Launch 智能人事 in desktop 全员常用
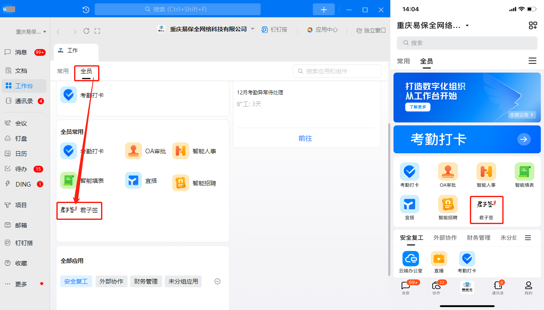This screenshot has height=310, width=544. pos(194,151)
